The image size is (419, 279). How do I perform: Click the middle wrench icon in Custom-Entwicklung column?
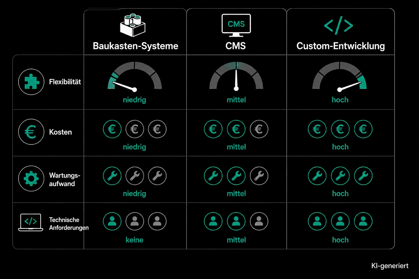pos(340,176)
